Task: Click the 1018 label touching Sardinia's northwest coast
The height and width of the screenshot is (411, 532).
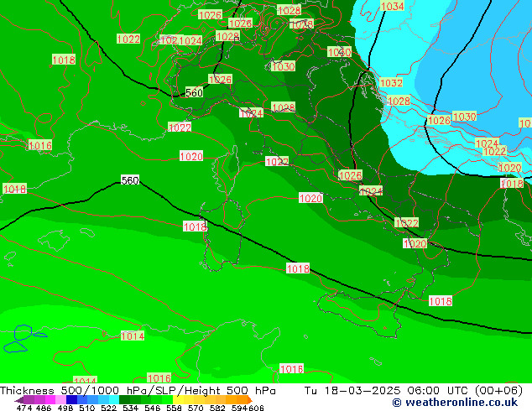Action: coord(195,226)
